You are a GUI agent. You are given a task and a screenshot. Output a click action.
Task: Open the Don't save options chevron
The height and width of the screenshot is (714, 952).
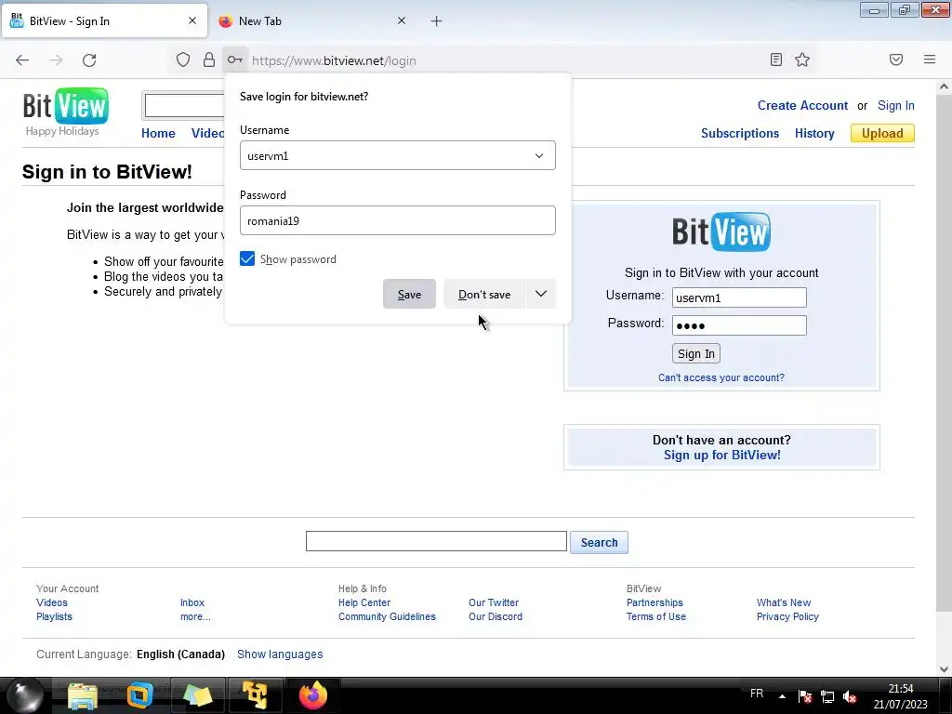[541, 294]
